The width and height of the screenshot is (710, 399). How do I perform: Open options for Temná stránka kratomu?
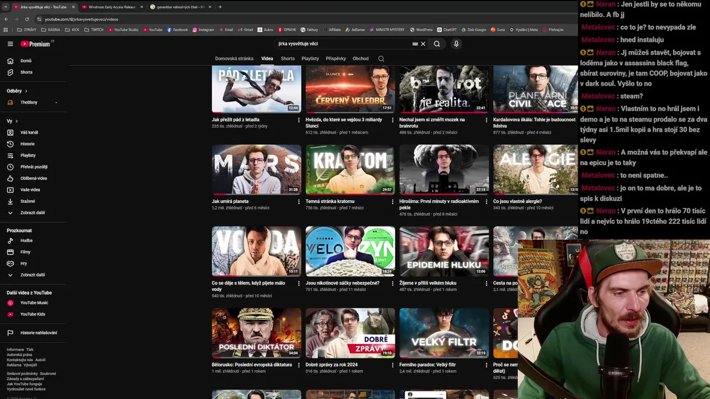392,202
